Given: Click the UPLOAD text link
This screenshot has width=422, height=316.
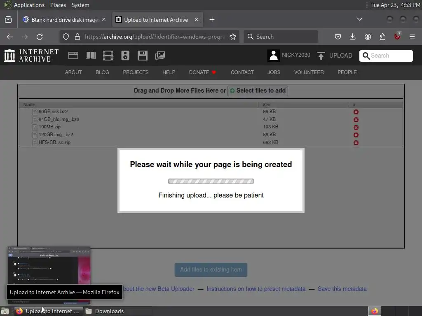Looking at the screenshot, I should tap(341, 56).
